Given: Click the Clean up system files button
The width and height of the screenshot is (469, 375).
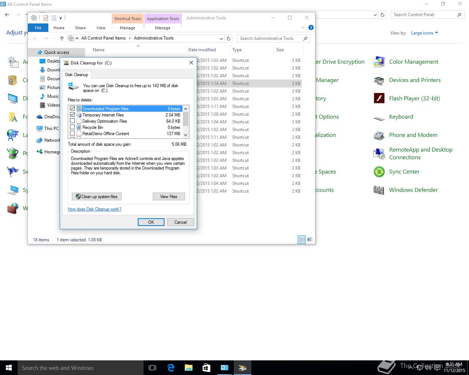Looking at the screenshot, I should coord(97,197).
